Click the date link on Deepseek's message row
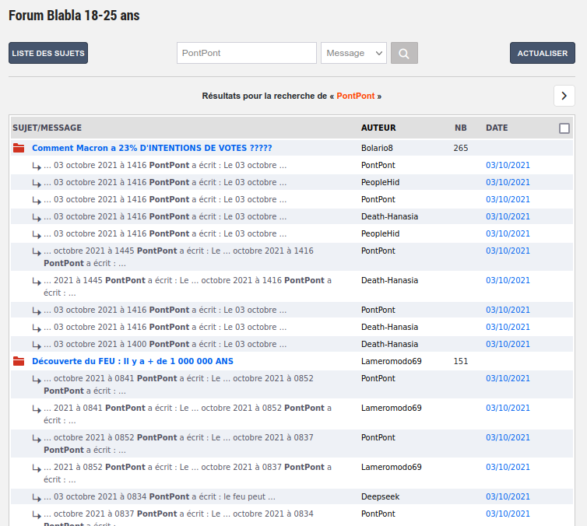This screenshot has width=587, height=526. 508,496
